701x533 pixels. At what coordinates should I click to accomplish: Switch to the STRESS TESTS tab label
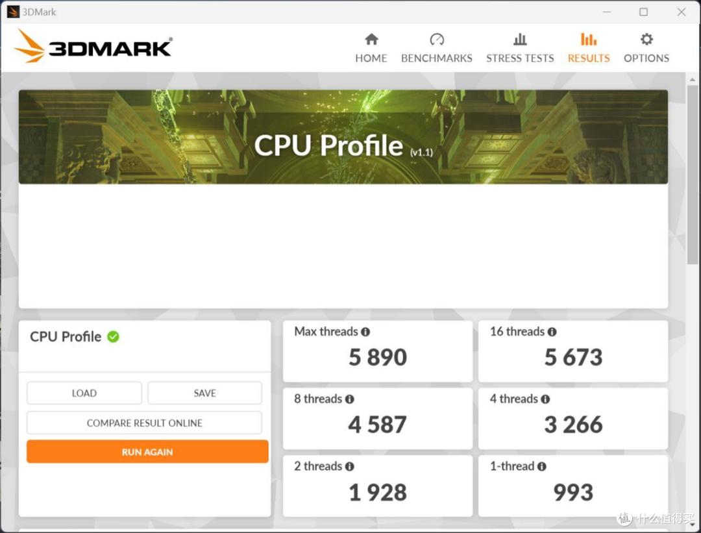[x=520, y=58]
